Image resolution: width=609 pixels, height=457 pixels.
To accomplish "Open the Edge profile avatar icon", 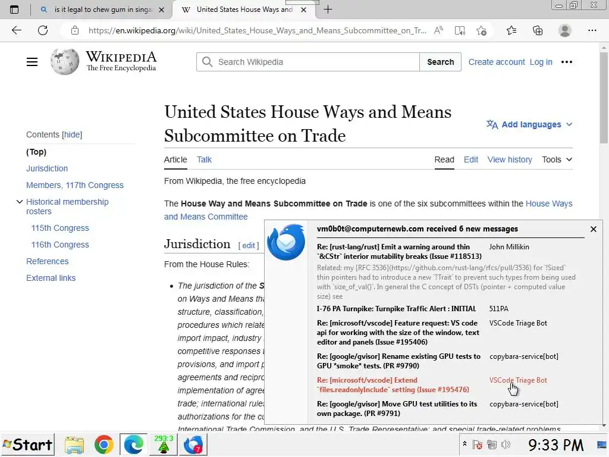I will (565, 30).
